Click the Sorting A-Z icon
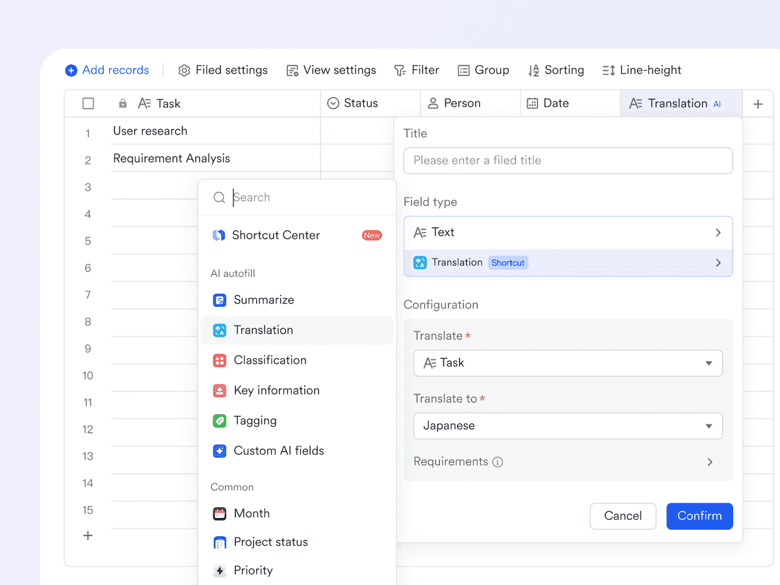 (x=534, y=70)
